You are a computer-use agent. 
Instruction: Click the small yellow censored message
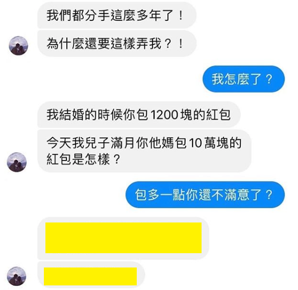coord(90,276)
